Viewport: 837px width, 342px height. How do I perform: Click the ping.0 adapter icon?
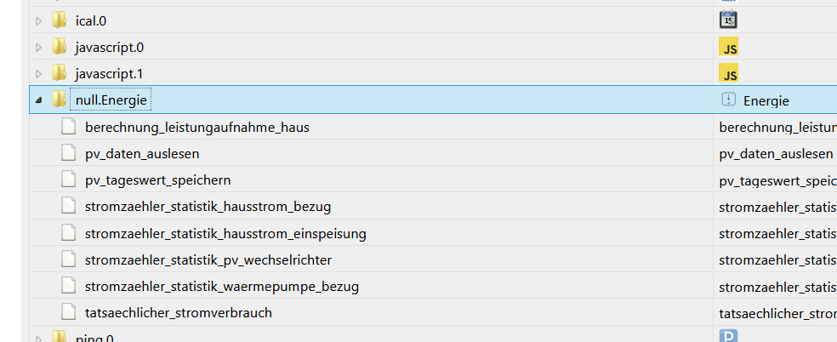coord(728,336)
